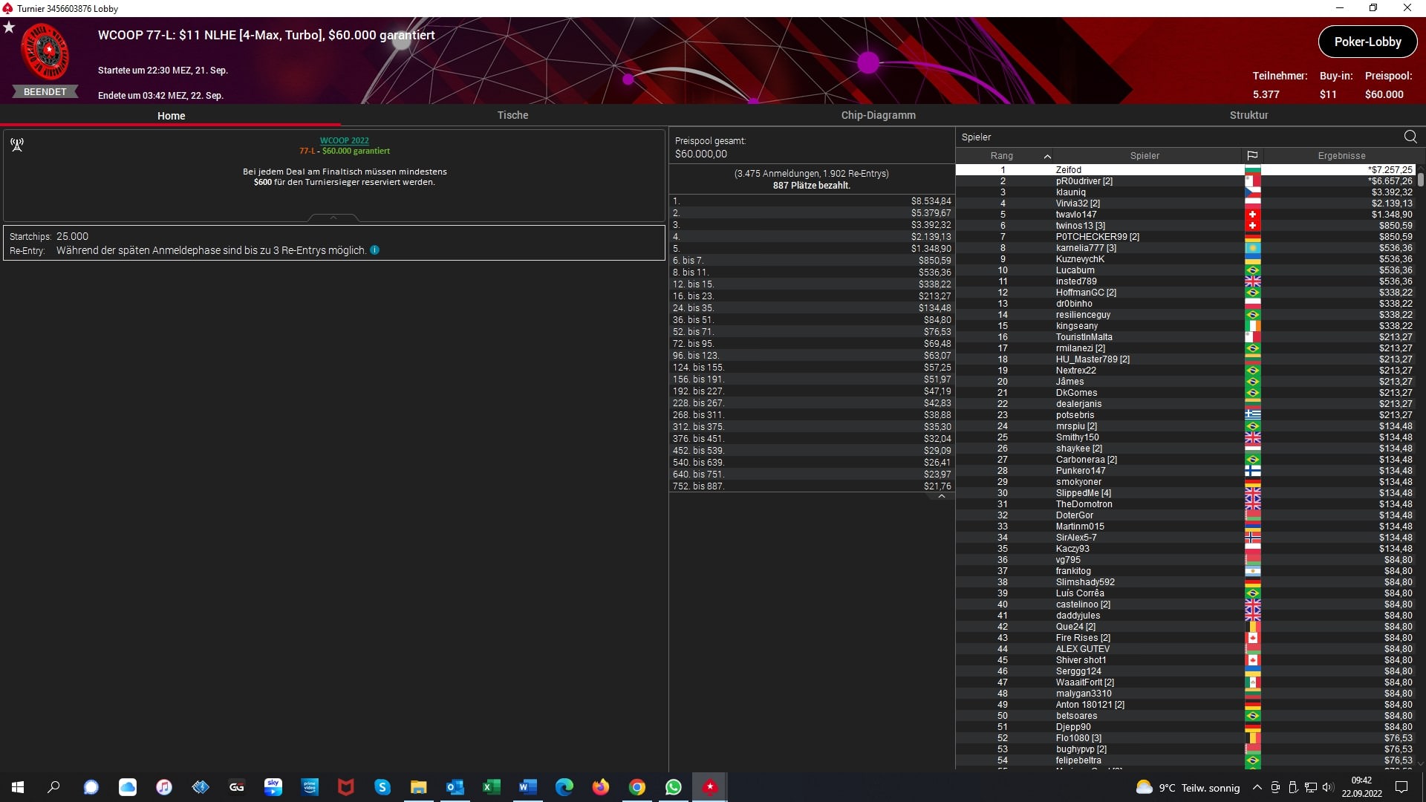Open Sky app from the taskbar

tap(273, 787)
